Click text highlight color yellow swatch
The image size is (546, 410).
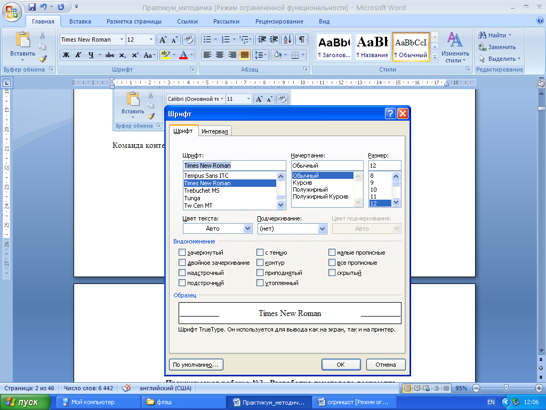click(165, 55)
